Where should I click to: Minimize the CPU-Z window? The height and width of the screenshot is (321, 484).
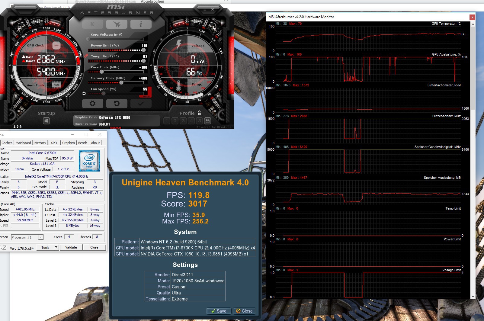coord(72,134)
